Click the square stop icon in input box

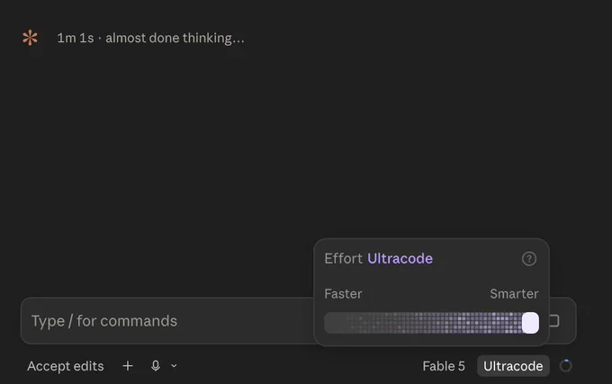[553, 321]
